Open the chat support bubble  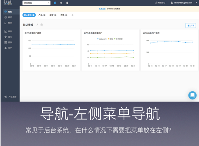192,95
